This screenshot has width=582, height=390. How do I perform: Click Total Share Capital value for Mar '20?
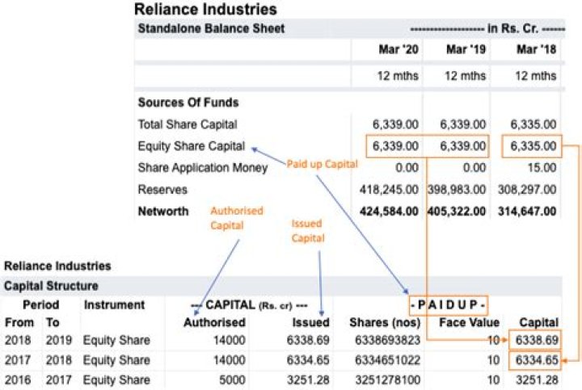point(395,124)
